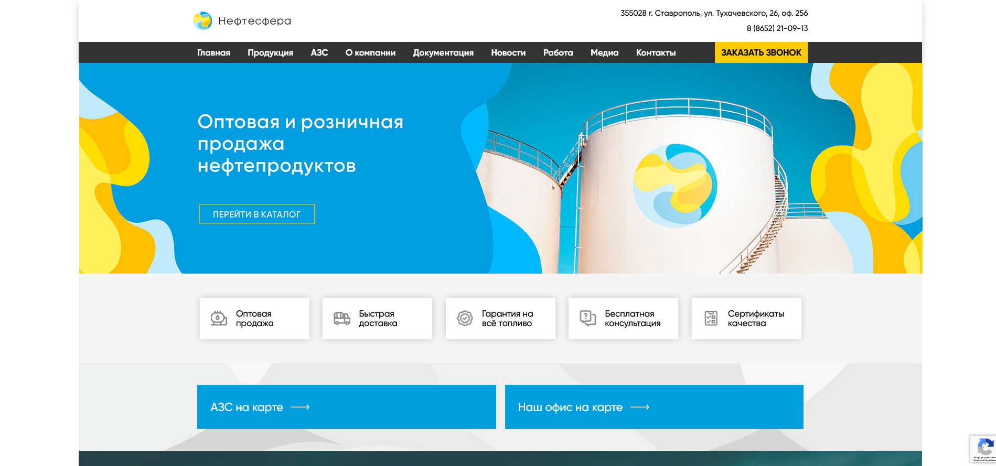
Task: Open the Медиа menu item
Action: click(x=604, y=52)
